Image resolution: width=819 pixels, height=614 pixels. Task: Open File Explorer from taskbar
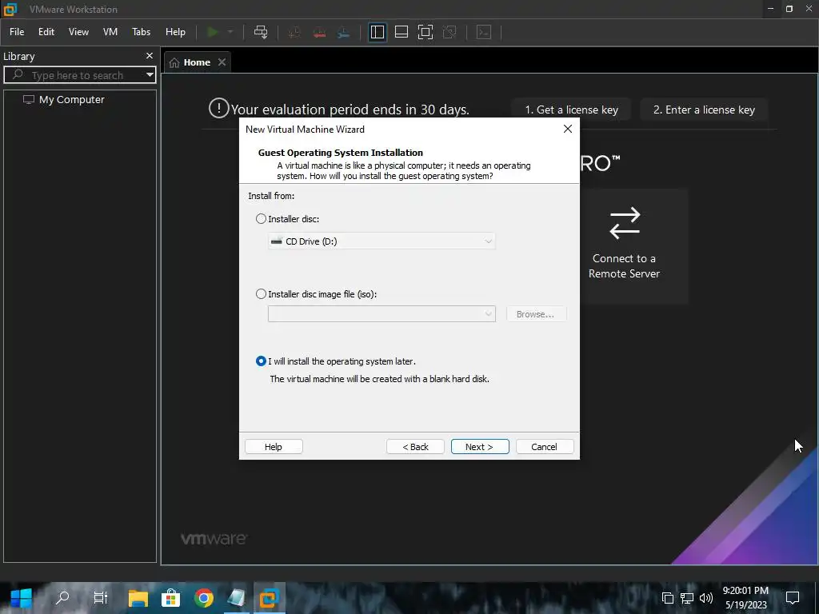138,598
